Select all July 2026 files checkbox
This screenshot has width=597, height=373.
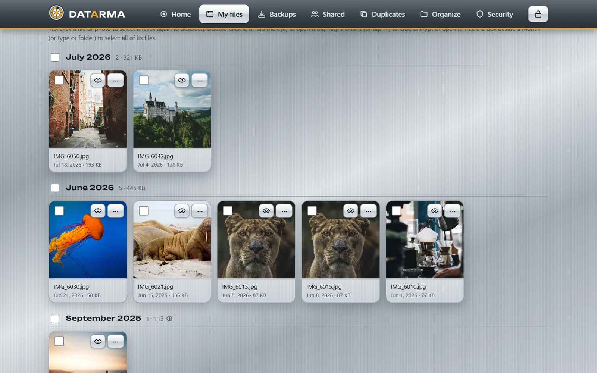(55, 57)
